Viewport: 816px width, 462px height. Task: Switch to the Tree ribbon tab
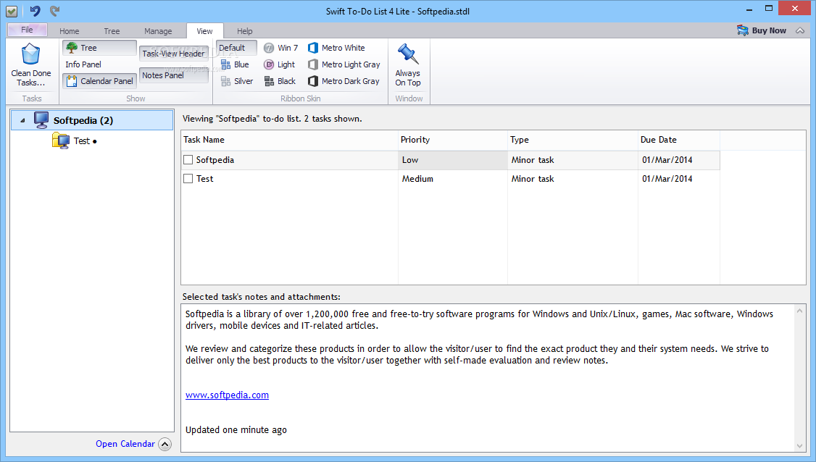click(112, 31)
